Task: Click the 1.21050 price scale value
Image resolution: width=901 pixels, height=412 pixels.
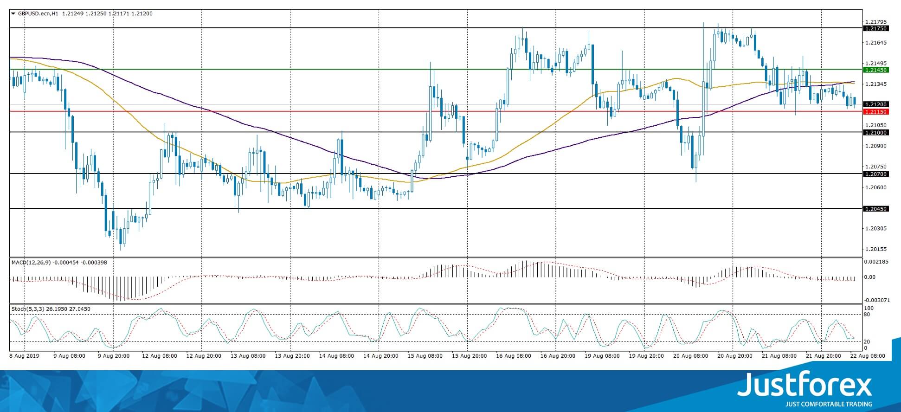Action: click(x=876, y=125)
